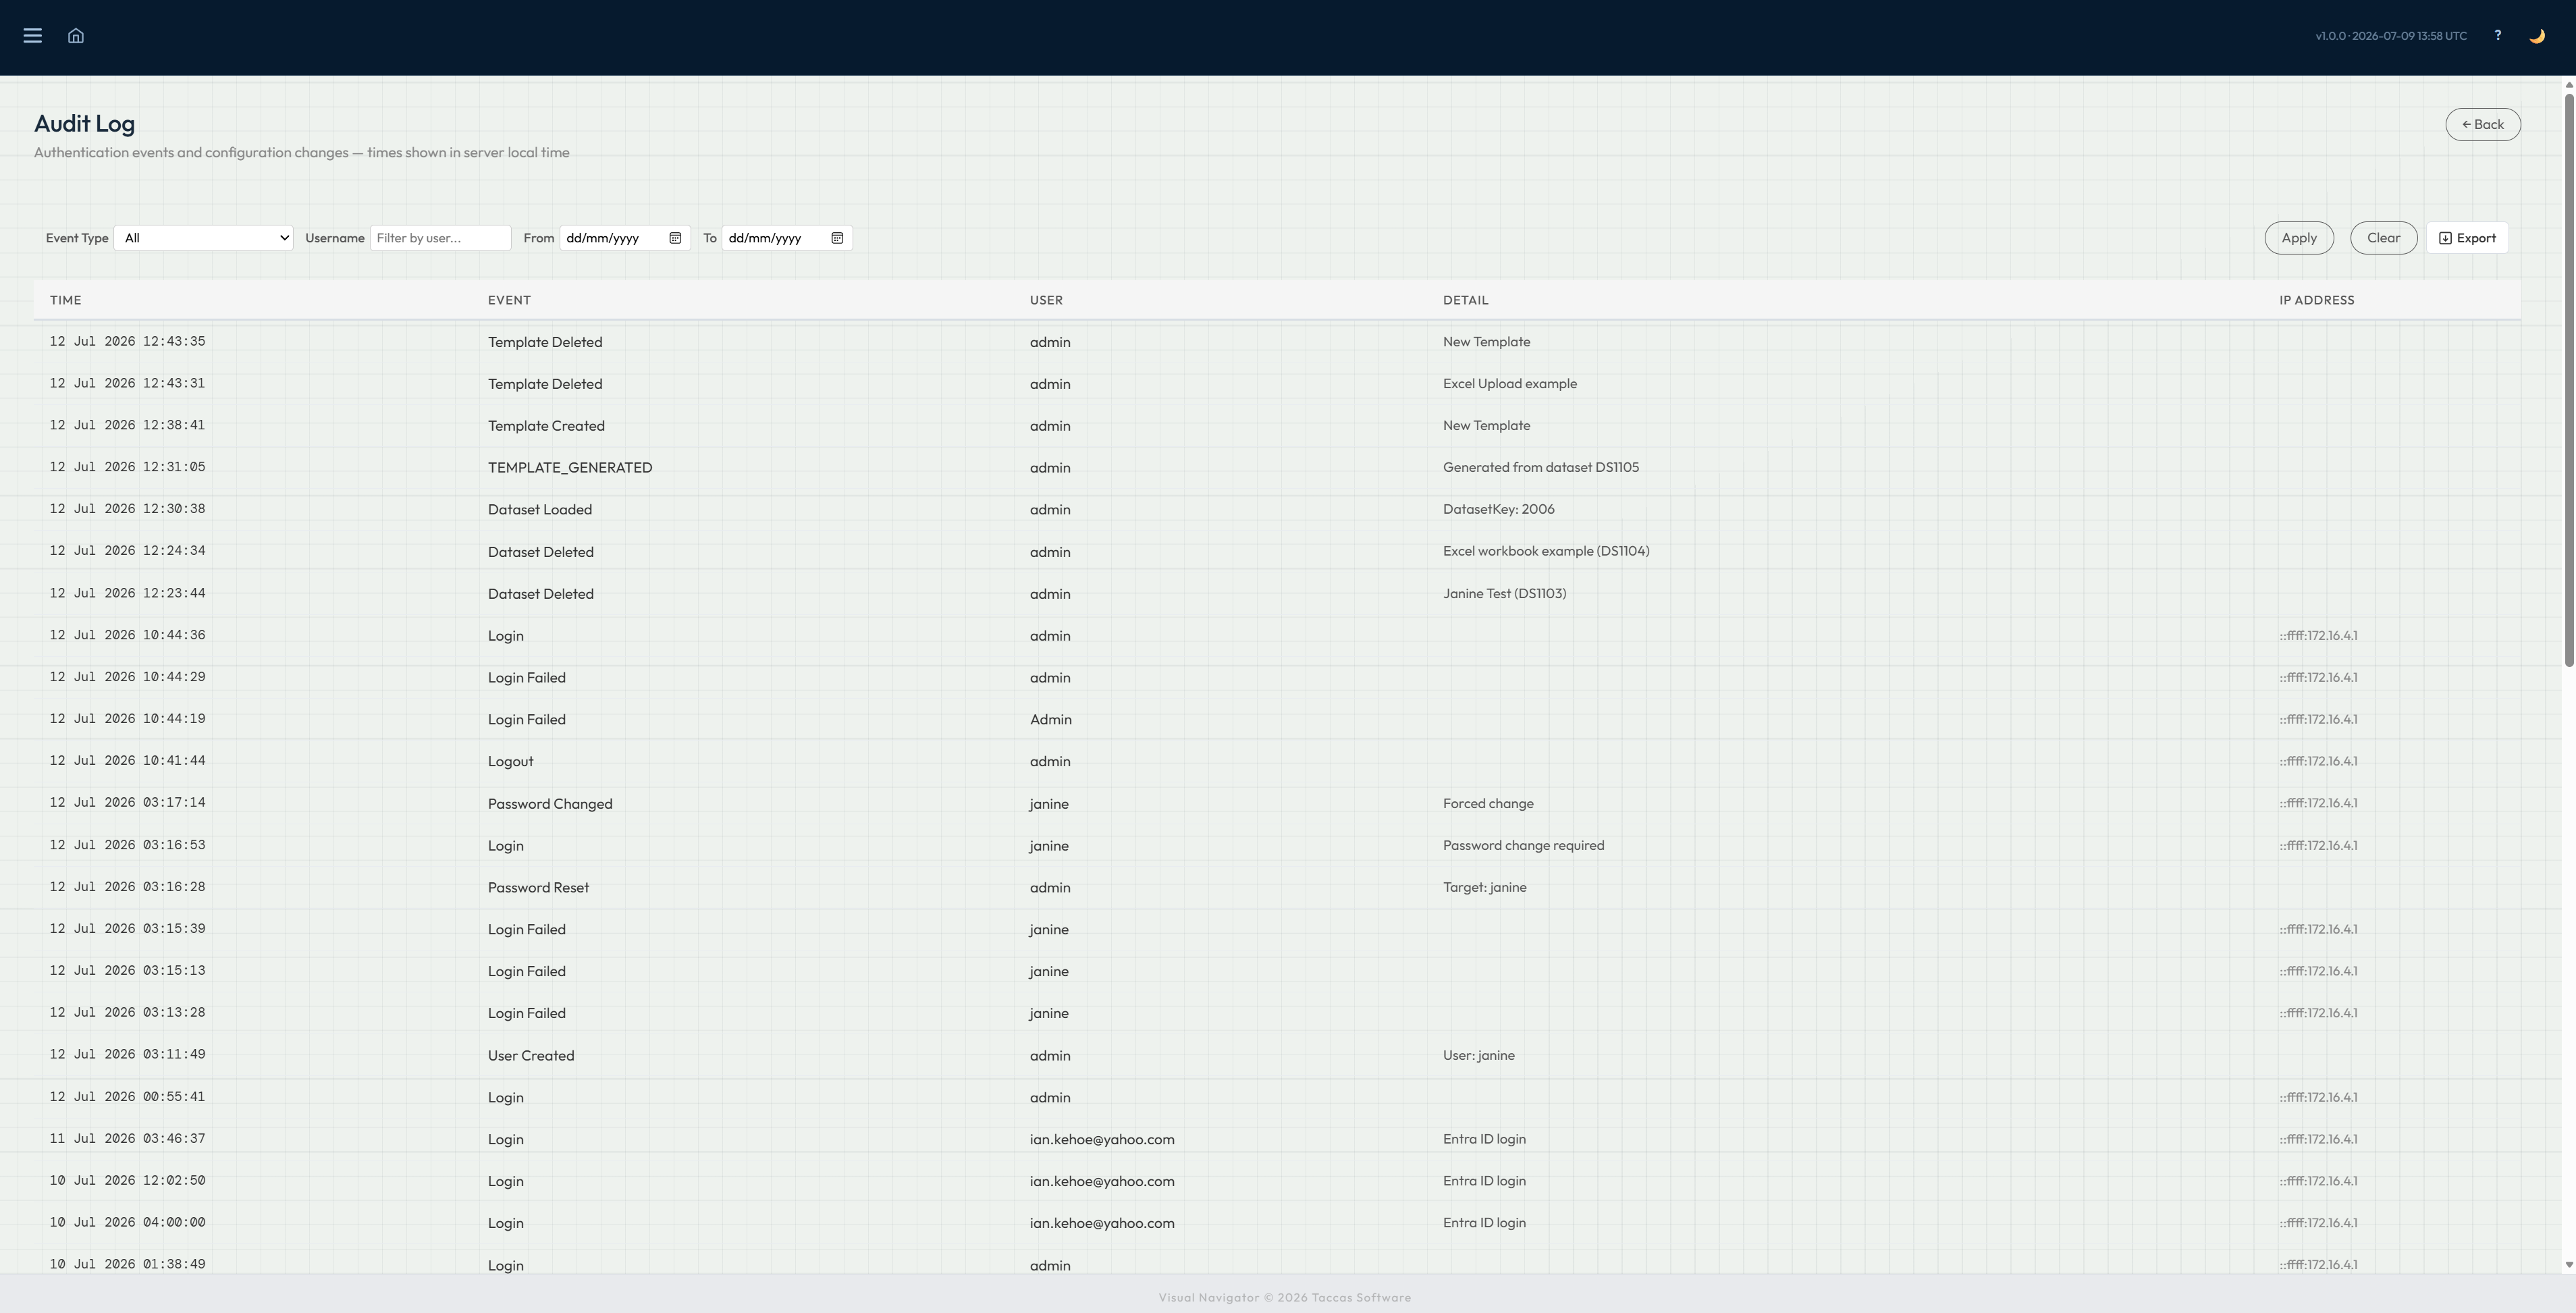This screenshot has height=1313, width=2576.
Task: Select timestamp 12 Jul 2026 00:55:41
Action: click(127, 1097)
